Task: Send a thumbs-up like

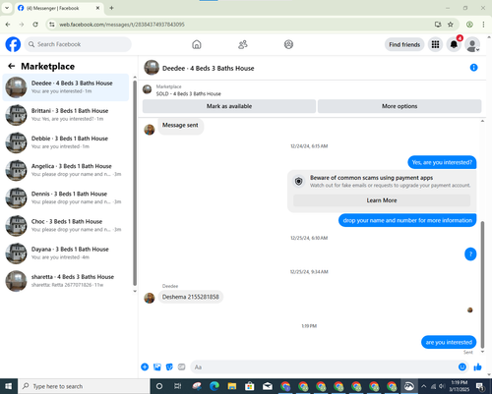Action: (x=477, y=367)
